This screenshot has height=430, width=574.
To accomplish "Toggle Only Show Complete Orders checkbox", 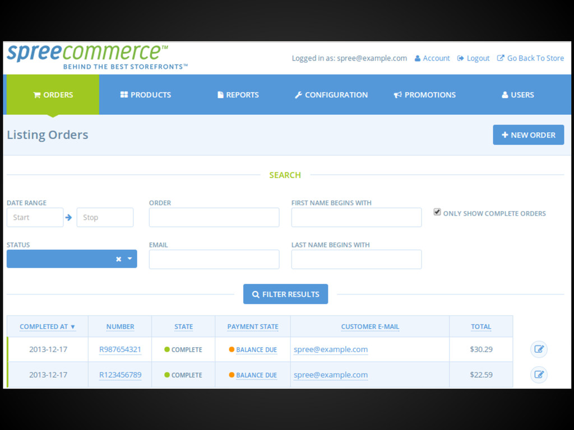I will coord(437,212).
